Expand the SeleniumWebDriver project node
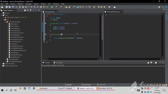This screenshot has width=168, height=94. click(x=1, y=66)
